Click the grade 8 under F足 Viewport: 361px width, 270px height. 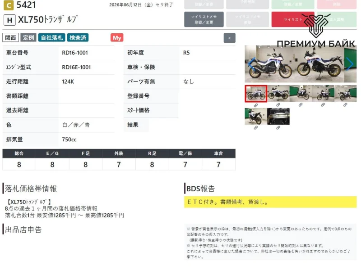tap(85, 164)
